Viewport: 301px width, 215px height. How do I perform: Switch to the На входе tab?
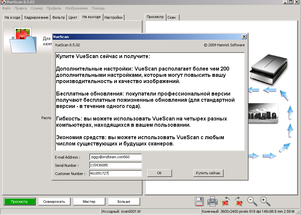12,17
